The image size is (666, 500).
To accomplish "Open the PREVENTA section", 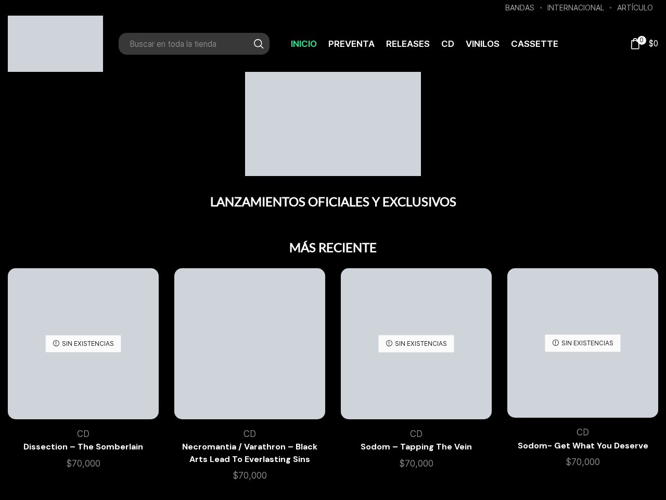I will point(351,44).
